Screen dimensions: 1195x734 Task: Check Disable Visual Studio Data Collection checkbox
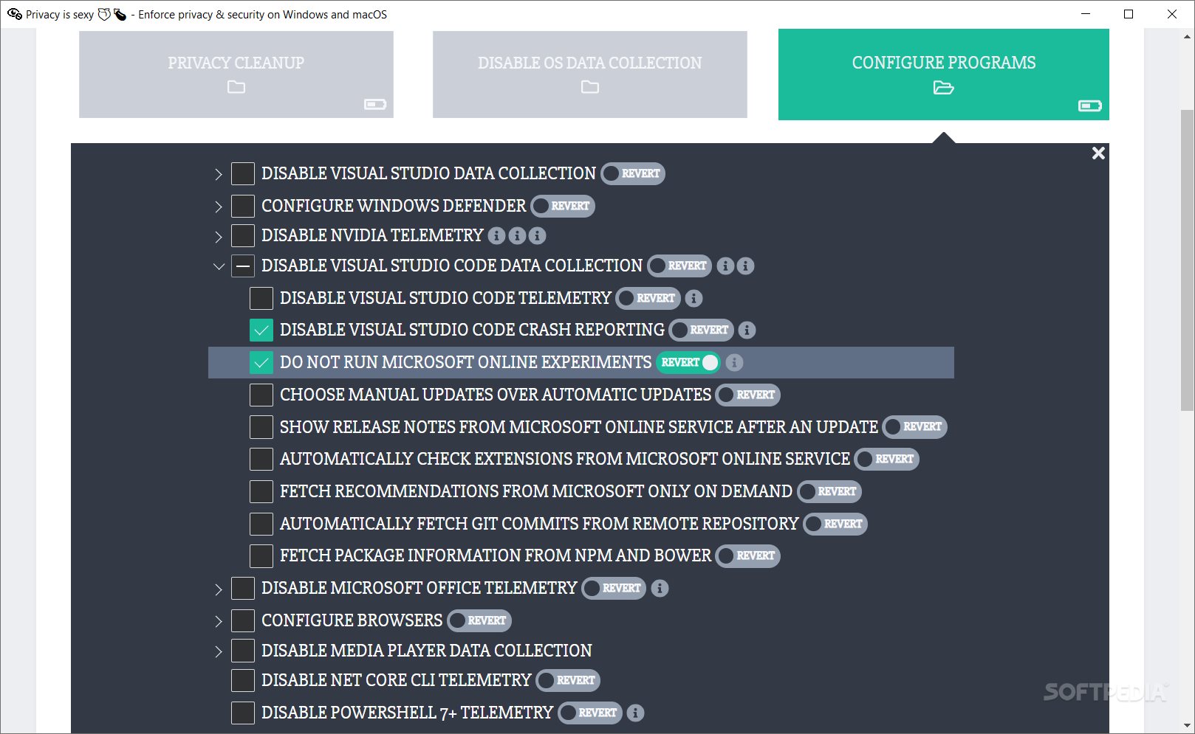243,174
